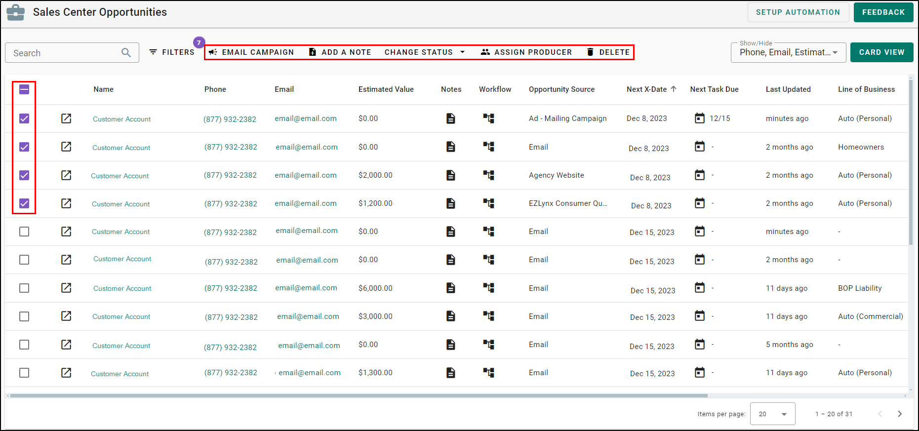Uncheck the Ad - Mailing Campaign row checkbox
This screenshot has height=431, width=919.
click(24, 118)
